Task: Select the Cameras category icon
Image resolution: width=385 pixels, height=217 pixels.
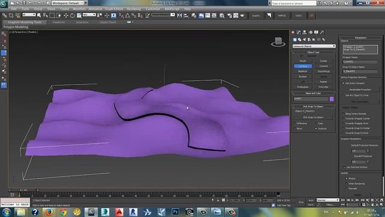Action: coord(309,39)
